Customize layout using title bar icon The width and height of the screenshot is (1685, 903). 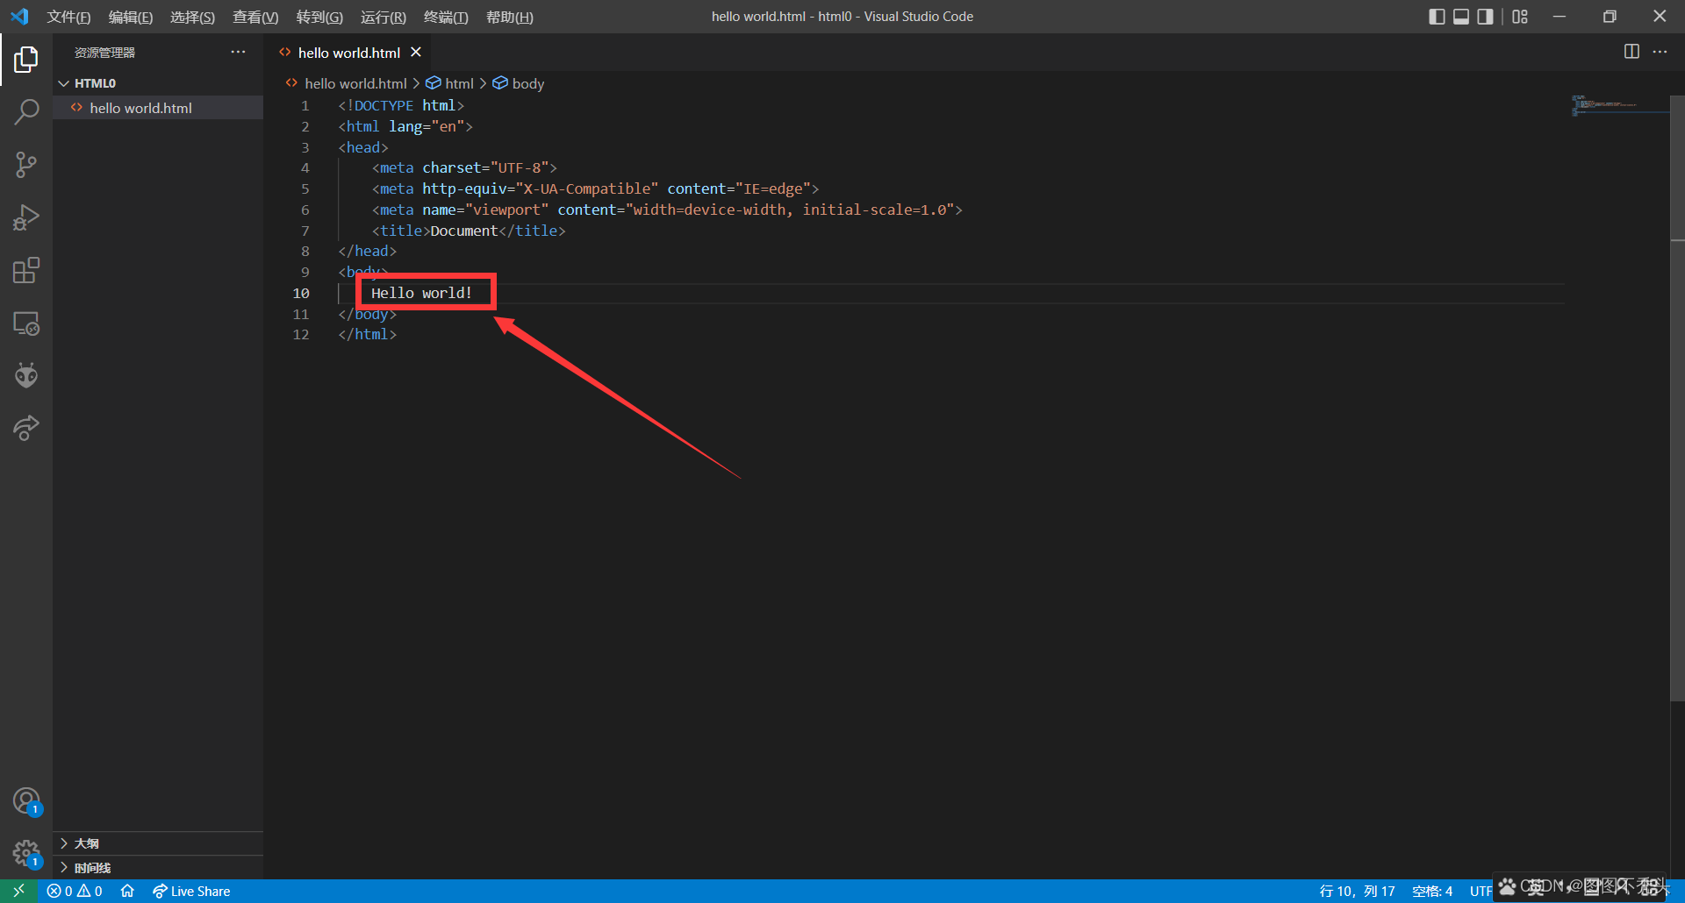click(1520, 17)
